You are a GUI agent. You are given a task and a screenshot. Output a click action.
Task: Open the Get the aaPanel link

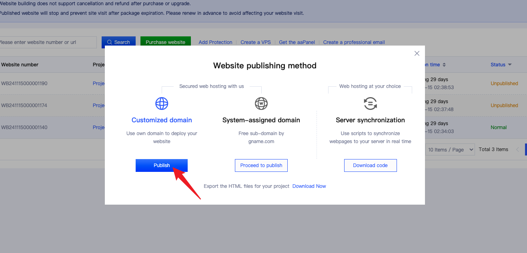(x=297, y=42)
